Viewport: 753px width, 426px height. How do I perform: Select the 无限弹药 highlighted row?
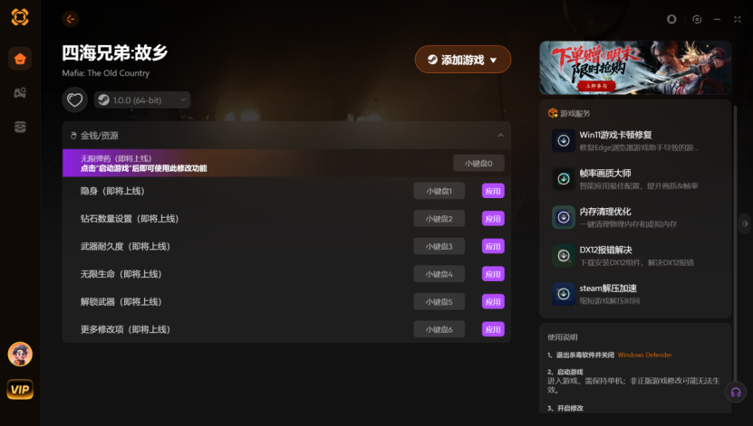click(286, 163)
